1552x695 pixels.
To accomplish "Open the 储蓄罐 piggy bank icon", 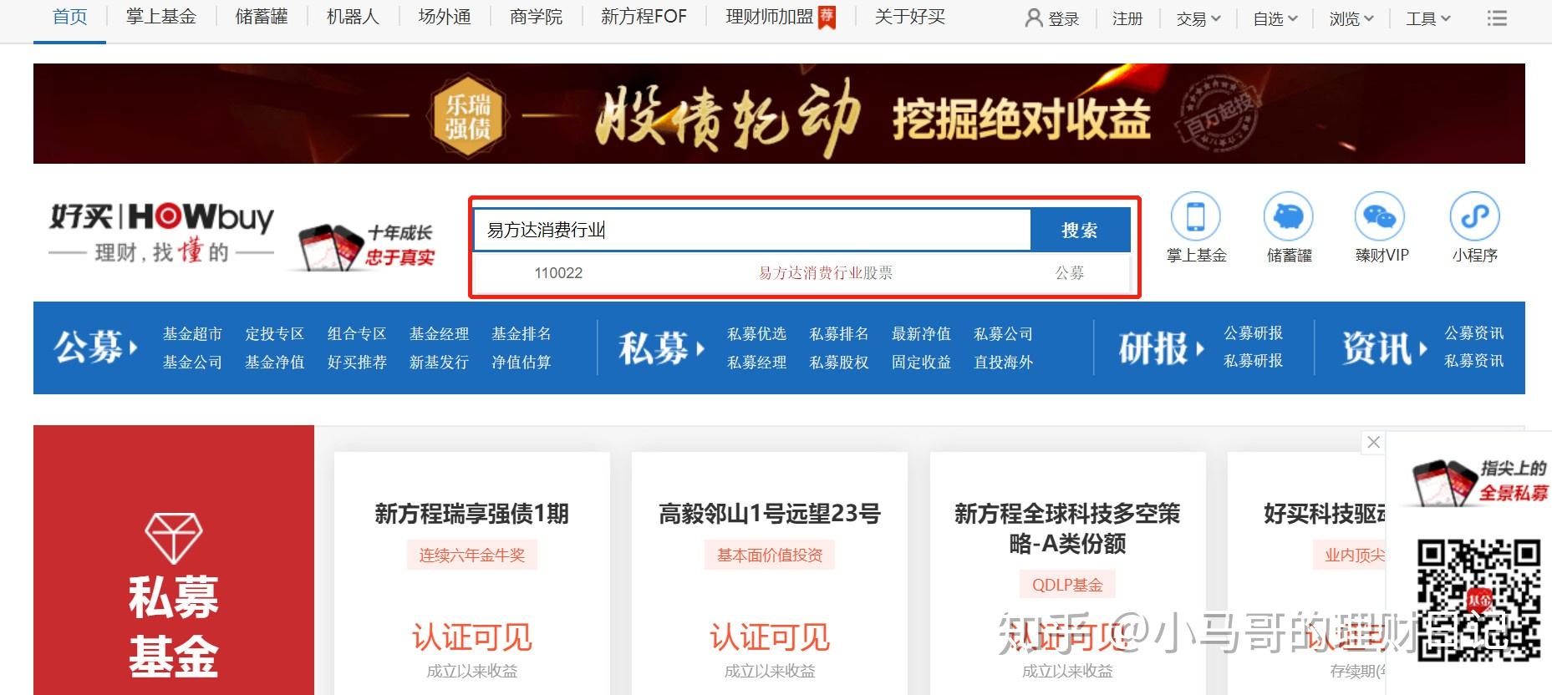I will tap(1289, 216).
